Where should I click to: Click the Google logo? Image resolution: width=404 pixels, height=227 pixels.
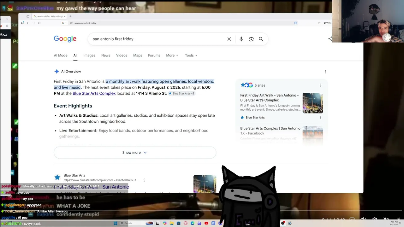coord(65,39)
